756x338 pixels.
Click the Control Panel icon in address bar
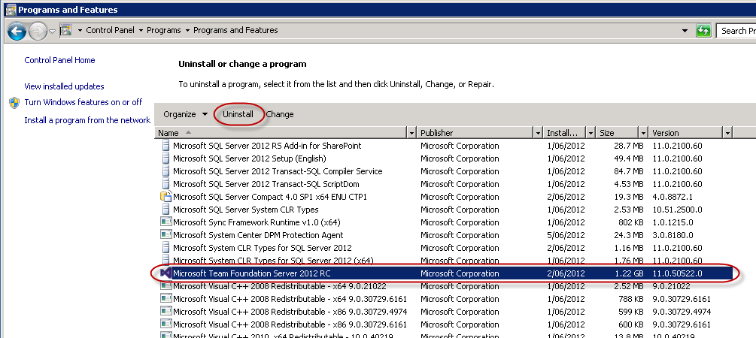click(65, 30)
